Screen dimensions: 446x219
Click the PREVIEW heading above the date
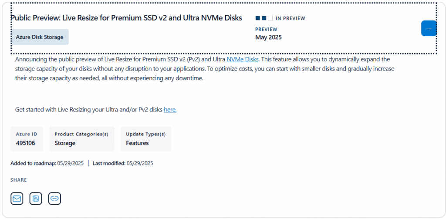click(x=266, y=29)
